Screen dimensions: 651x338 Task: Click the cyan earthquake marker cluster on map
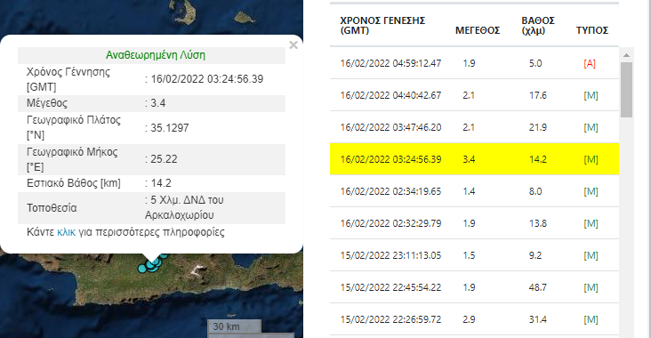(x=152, y=263)
